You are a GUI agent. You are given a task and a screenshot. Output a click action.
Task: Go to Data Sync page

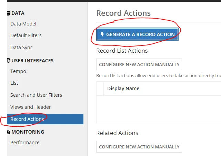[x=21, y=48]
